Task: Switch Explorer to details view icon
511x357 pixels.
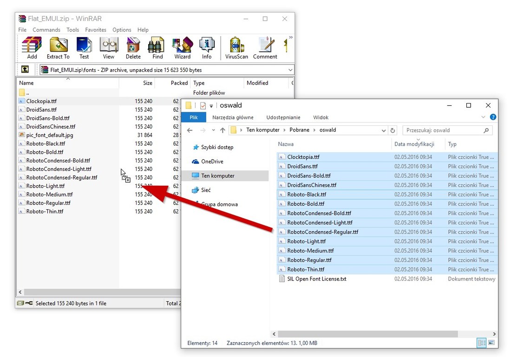Action: (x=481, y=343)
